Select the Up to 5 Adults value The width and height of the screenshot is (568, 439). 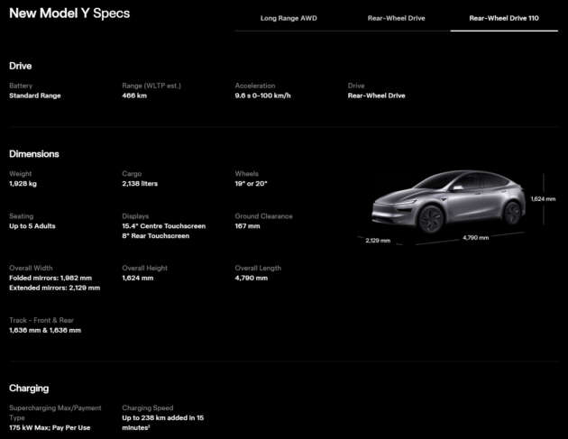pyautogui.click(x=32, y=226)
